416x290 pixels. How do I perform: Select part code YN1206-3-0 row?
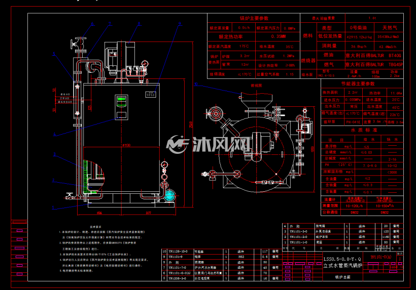pos(177,278)
